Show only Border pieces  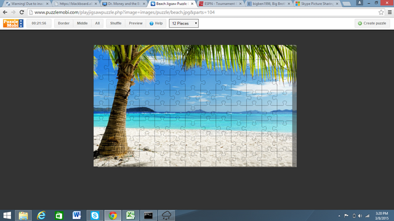point(63,23)
